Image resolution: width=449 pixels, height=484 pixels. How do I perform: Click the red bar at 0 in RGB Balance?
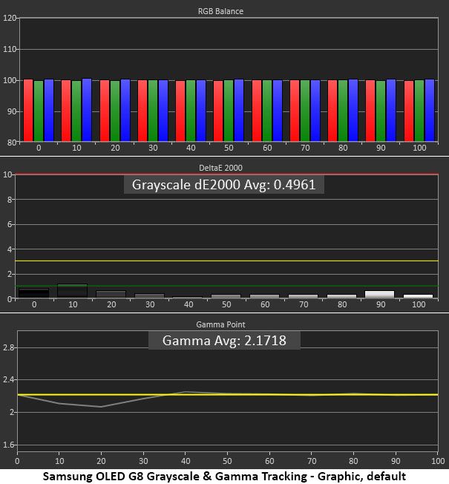point(28,111)
